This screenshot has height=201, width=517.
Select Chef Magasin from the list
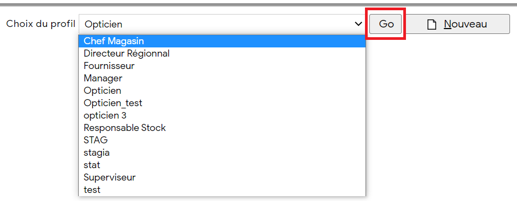222,41
